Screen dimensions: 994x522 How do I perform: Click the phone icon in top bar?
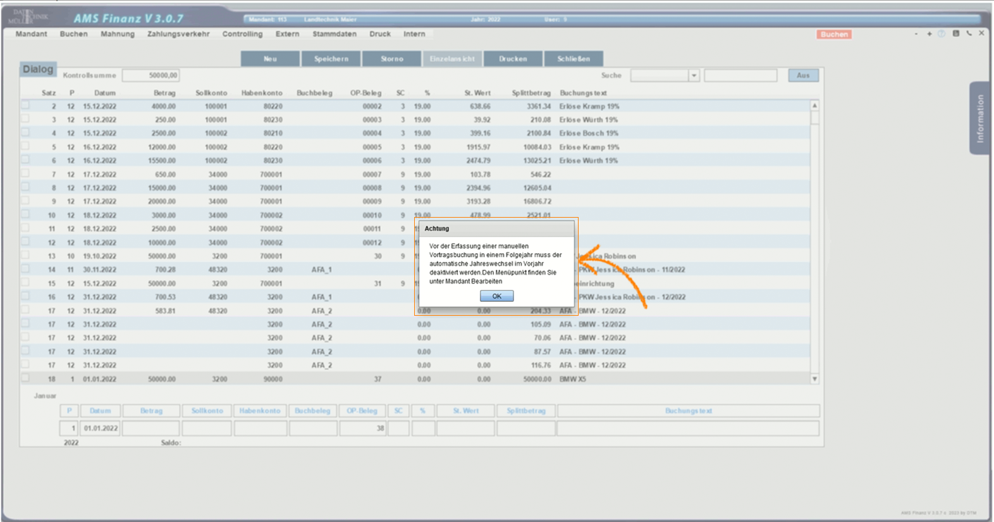pos(969,34)
